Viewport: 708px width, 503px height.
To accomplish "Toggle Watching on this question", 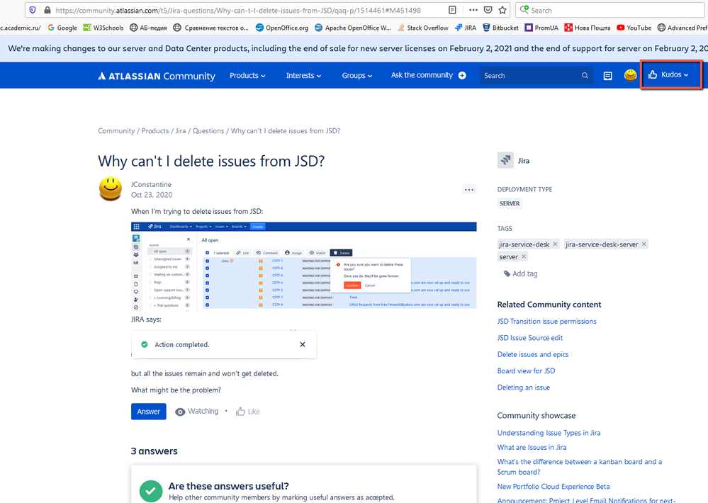I will click(x=197, y=412).
